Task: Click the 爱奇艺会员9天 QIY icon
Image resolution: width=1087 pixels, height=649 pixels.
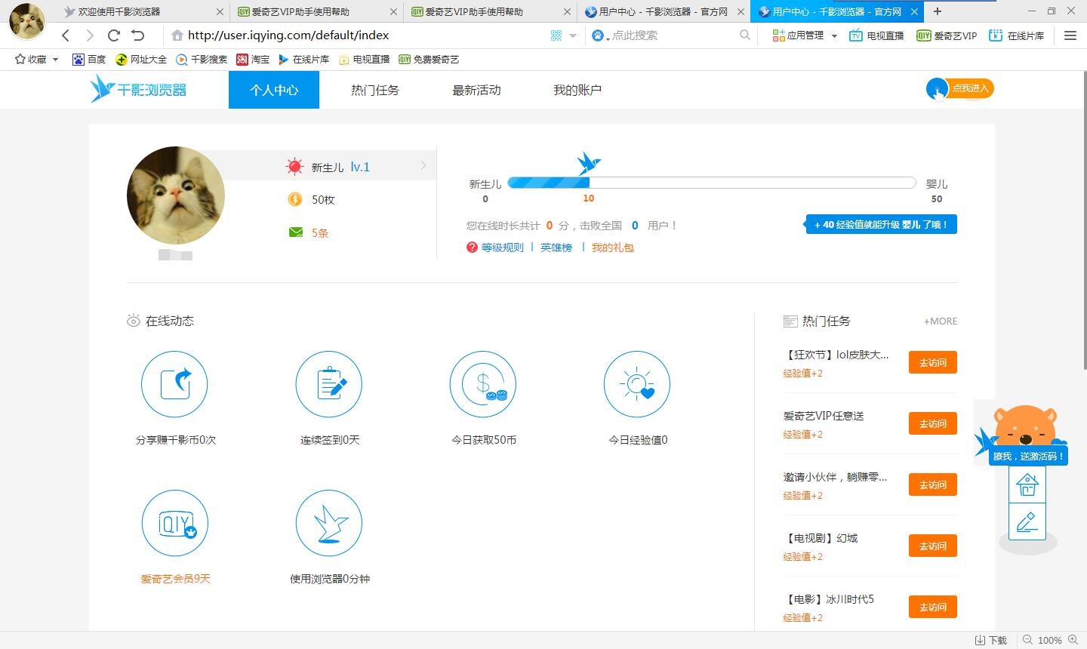Action: point(174,523)
